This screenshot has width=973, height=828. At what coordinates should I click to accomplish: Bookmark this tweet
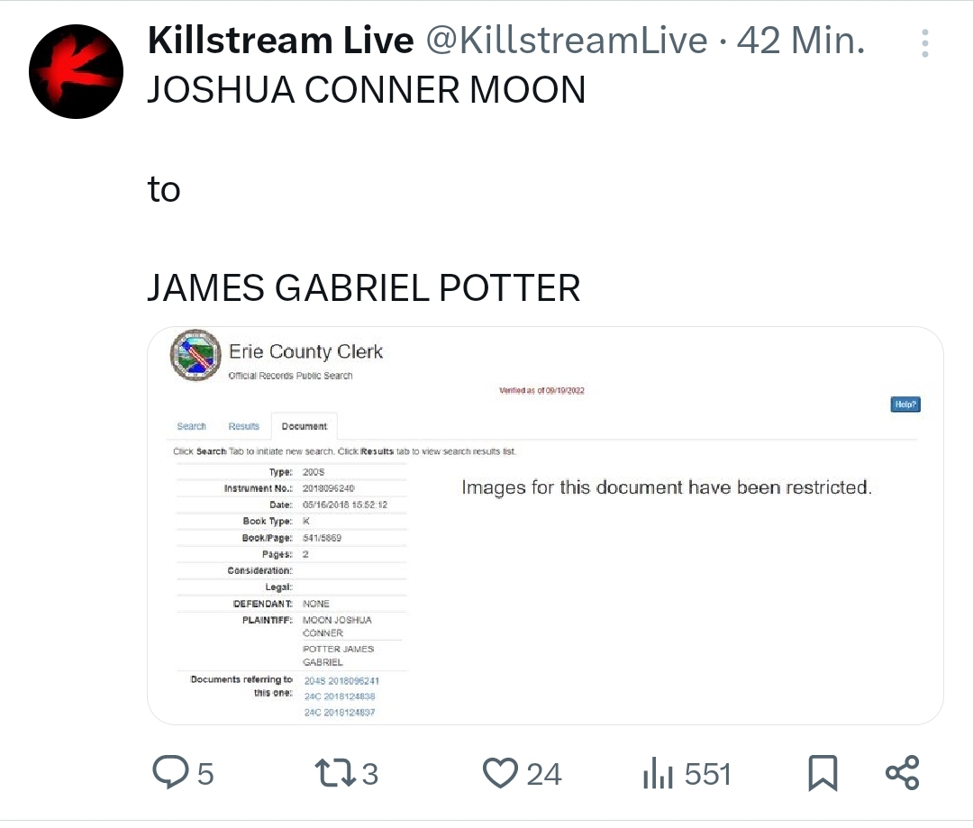tap(823, 773)
